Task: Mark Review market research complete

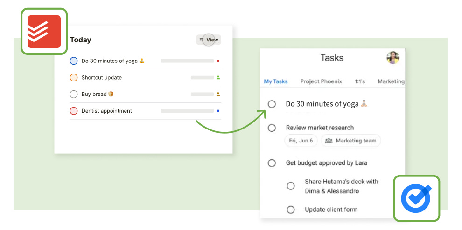Action: (x=272, y=128)
